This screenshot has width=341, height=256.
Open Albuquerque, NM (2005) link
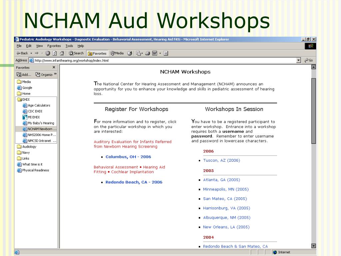(x=226, y=217)
